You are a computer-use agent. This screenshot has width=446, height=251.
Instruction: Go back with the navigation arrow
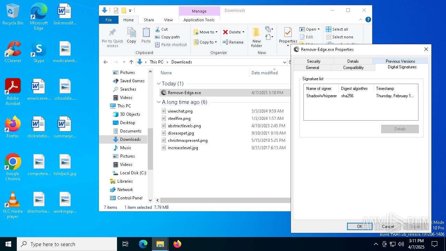click(x=106, y=62)
